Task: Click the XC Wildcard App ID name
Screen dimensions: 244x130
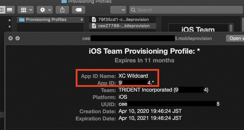Action: pos(133,76)
